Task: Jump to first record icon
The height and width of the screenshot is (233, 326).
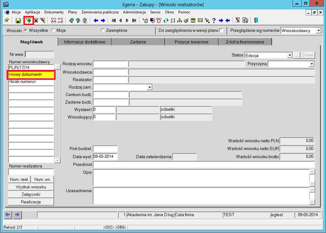Action: 114,20
